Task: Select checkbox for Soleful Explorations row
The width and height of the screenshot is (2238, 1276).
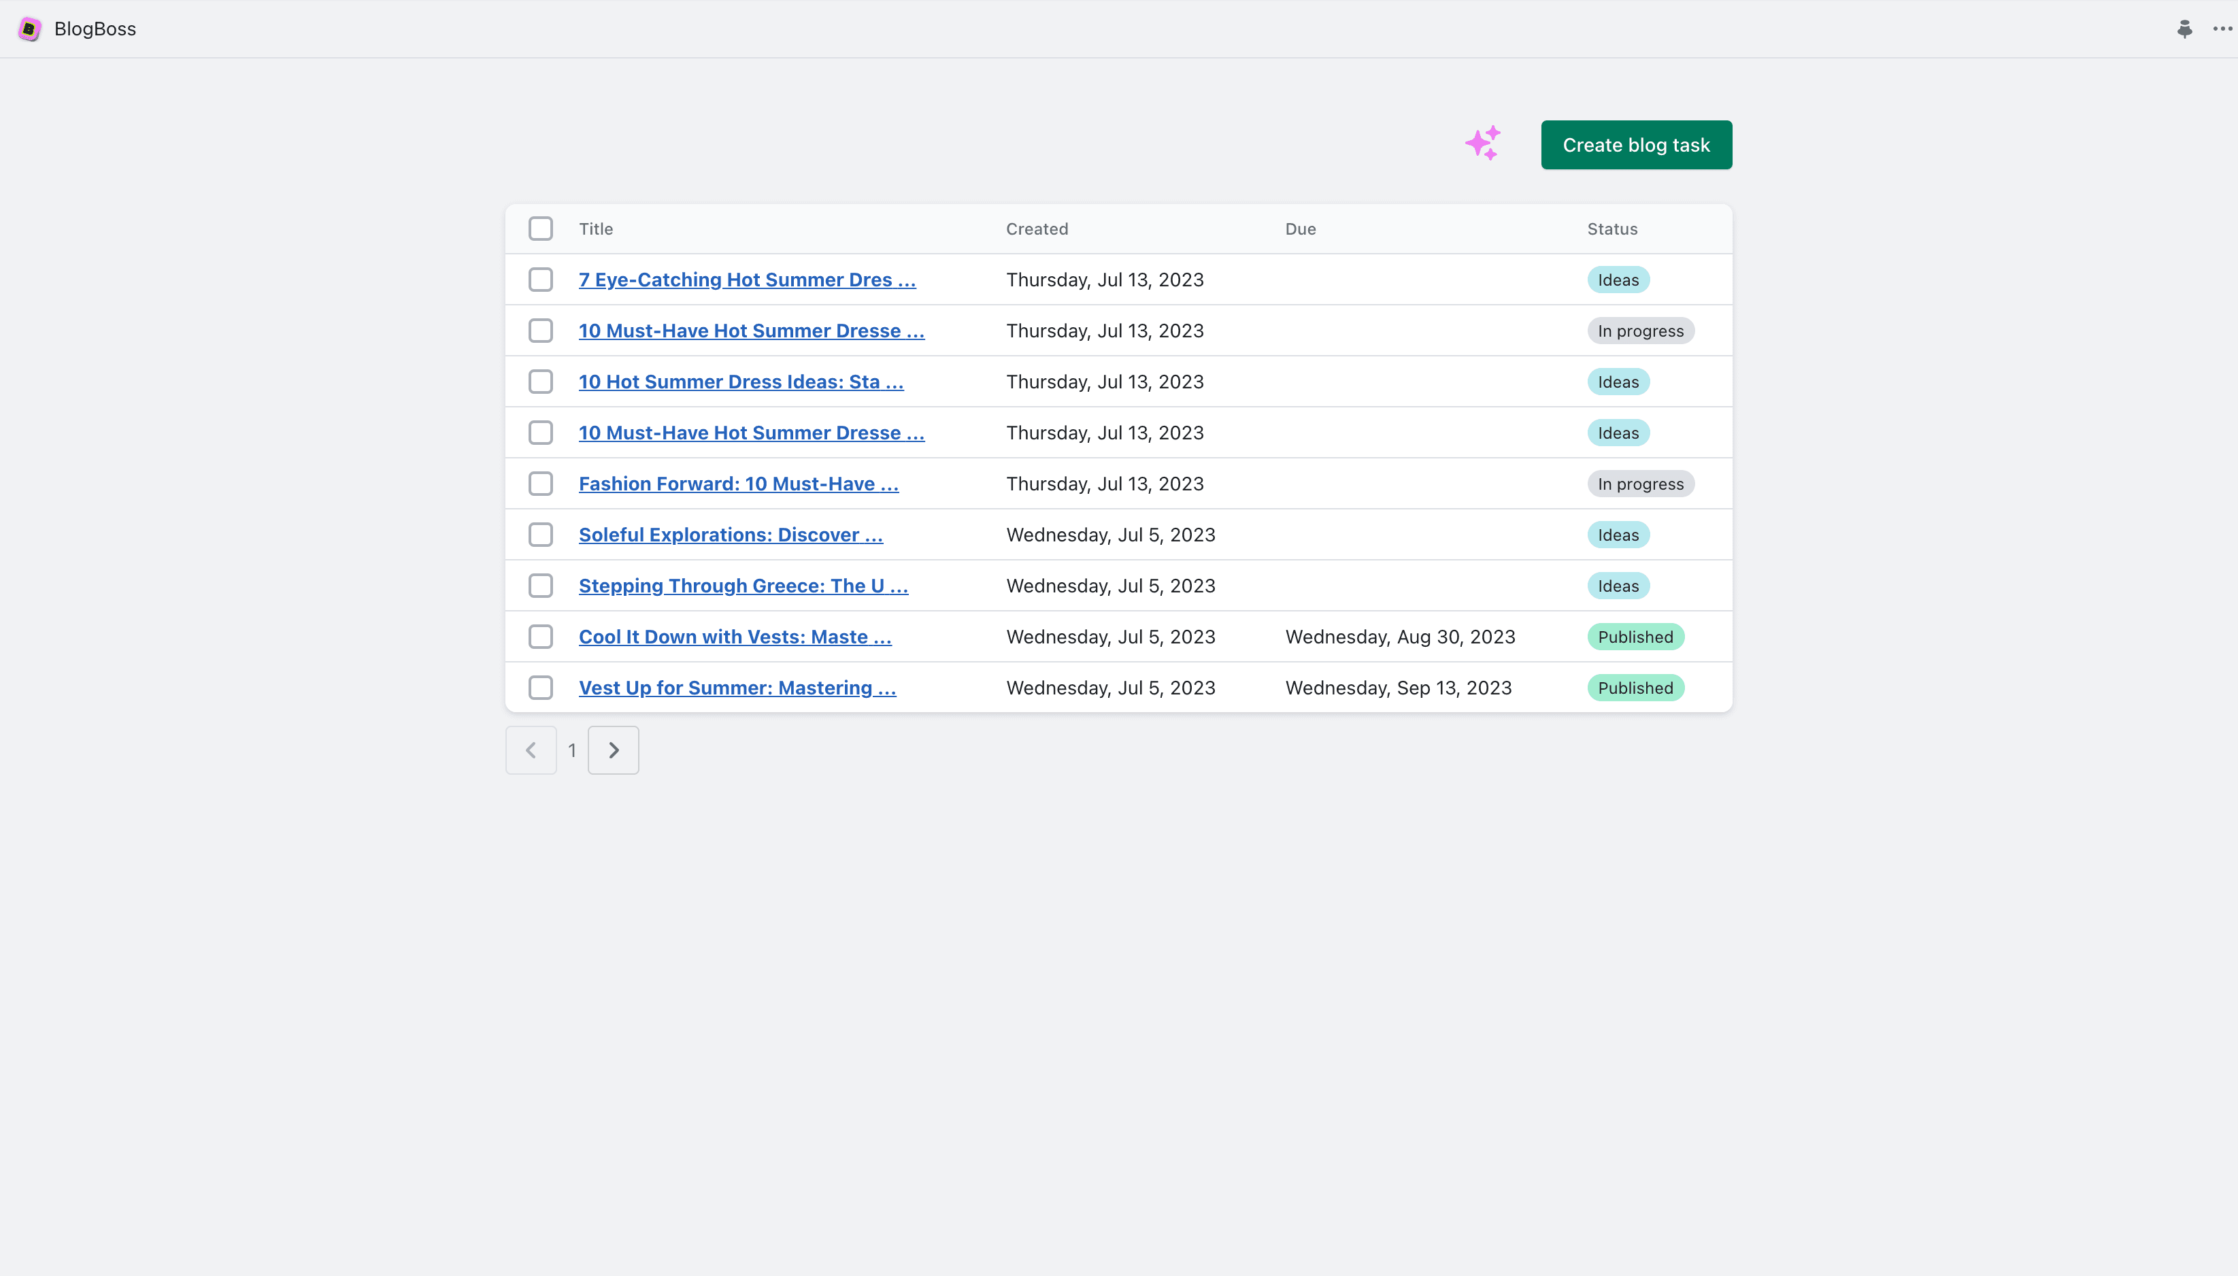Action: pyautogui.click(x=541, y=535)
